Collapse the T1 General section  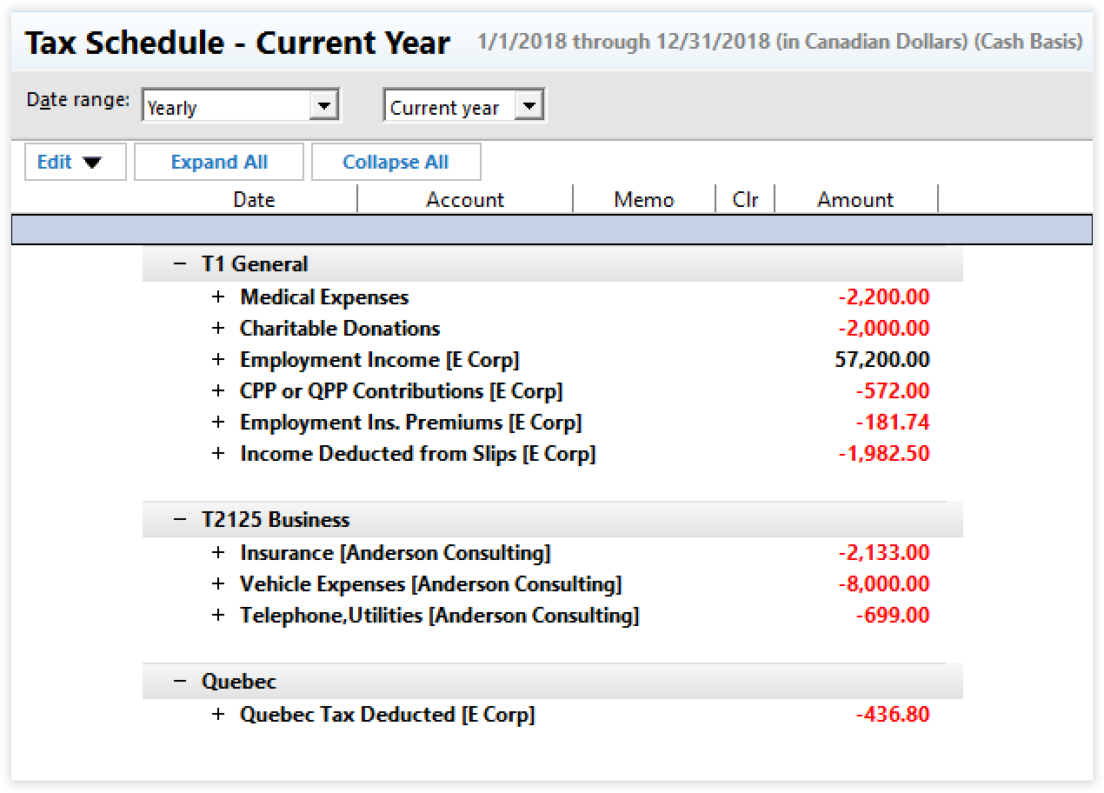click(180, 264)
